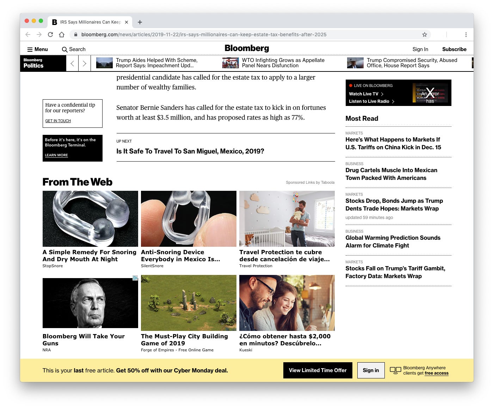Go forward using the browser forward arrow
The height and width of the screenshot is (408, 493).
(39, 34)
